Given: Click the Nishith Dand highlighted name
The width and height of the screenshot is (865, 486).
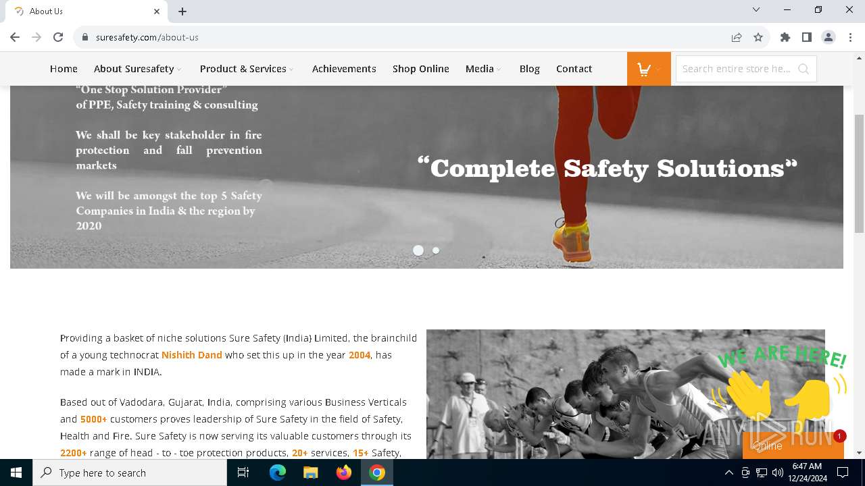Looking at the screenshot, I should 192,355.
